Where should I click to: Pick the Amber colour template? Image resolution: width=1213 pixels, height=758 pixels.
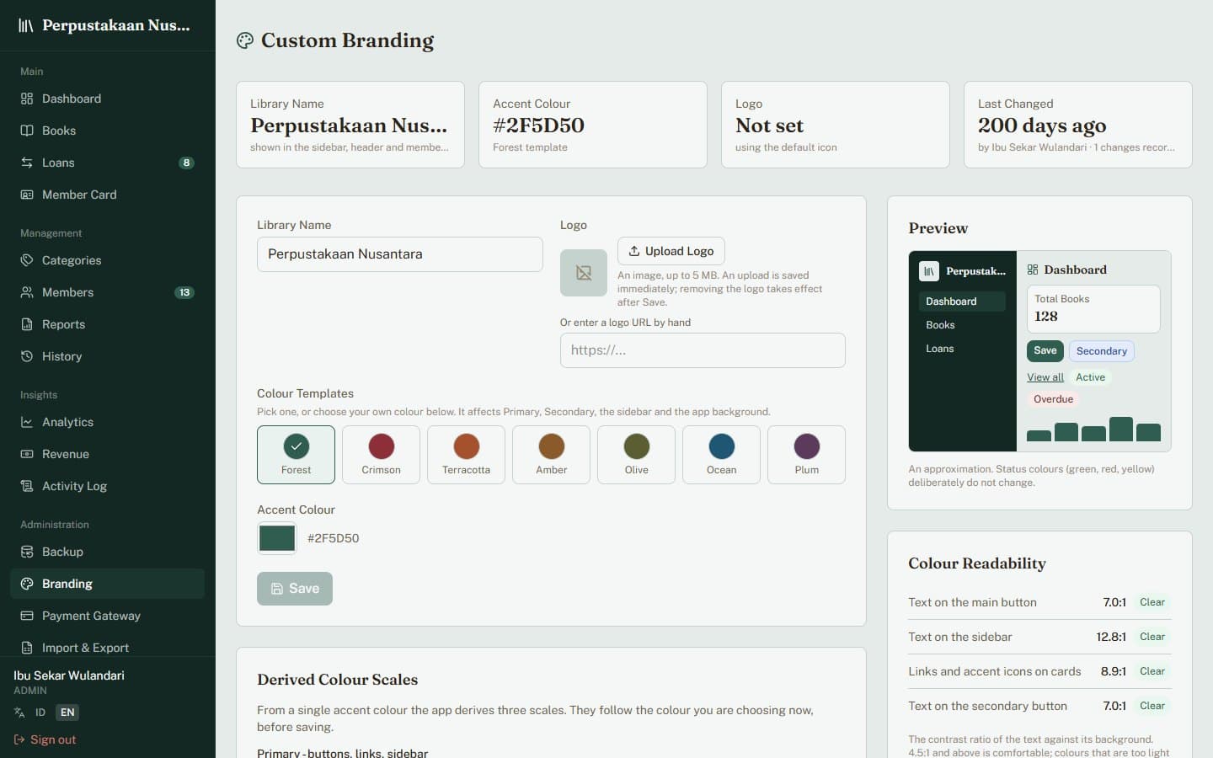pyautogui.click(x=551, y=455)
